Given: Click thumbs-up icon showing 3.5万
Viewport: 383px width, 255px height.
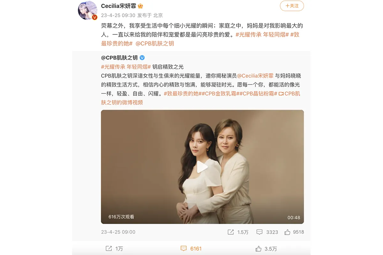Looking at the screenshot, I should pos(258,249).
